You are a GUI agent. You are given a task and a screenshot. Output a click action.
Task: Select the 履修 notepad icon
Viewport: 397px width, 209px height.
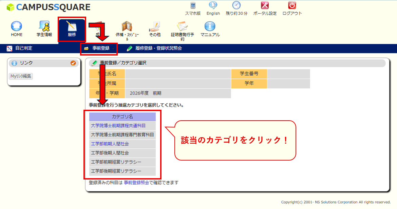pyautogui.click(x=72, y=26)
